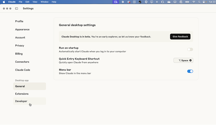This screenshot has width=216, height=125.
Task: Go to Profile settings
Action: pos(19,21)
